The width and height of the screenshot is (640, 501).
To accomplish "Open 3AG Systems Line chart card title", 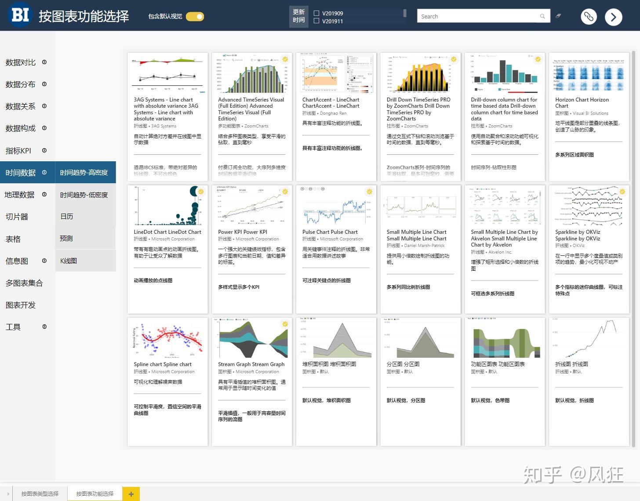I will click(166, 109).
